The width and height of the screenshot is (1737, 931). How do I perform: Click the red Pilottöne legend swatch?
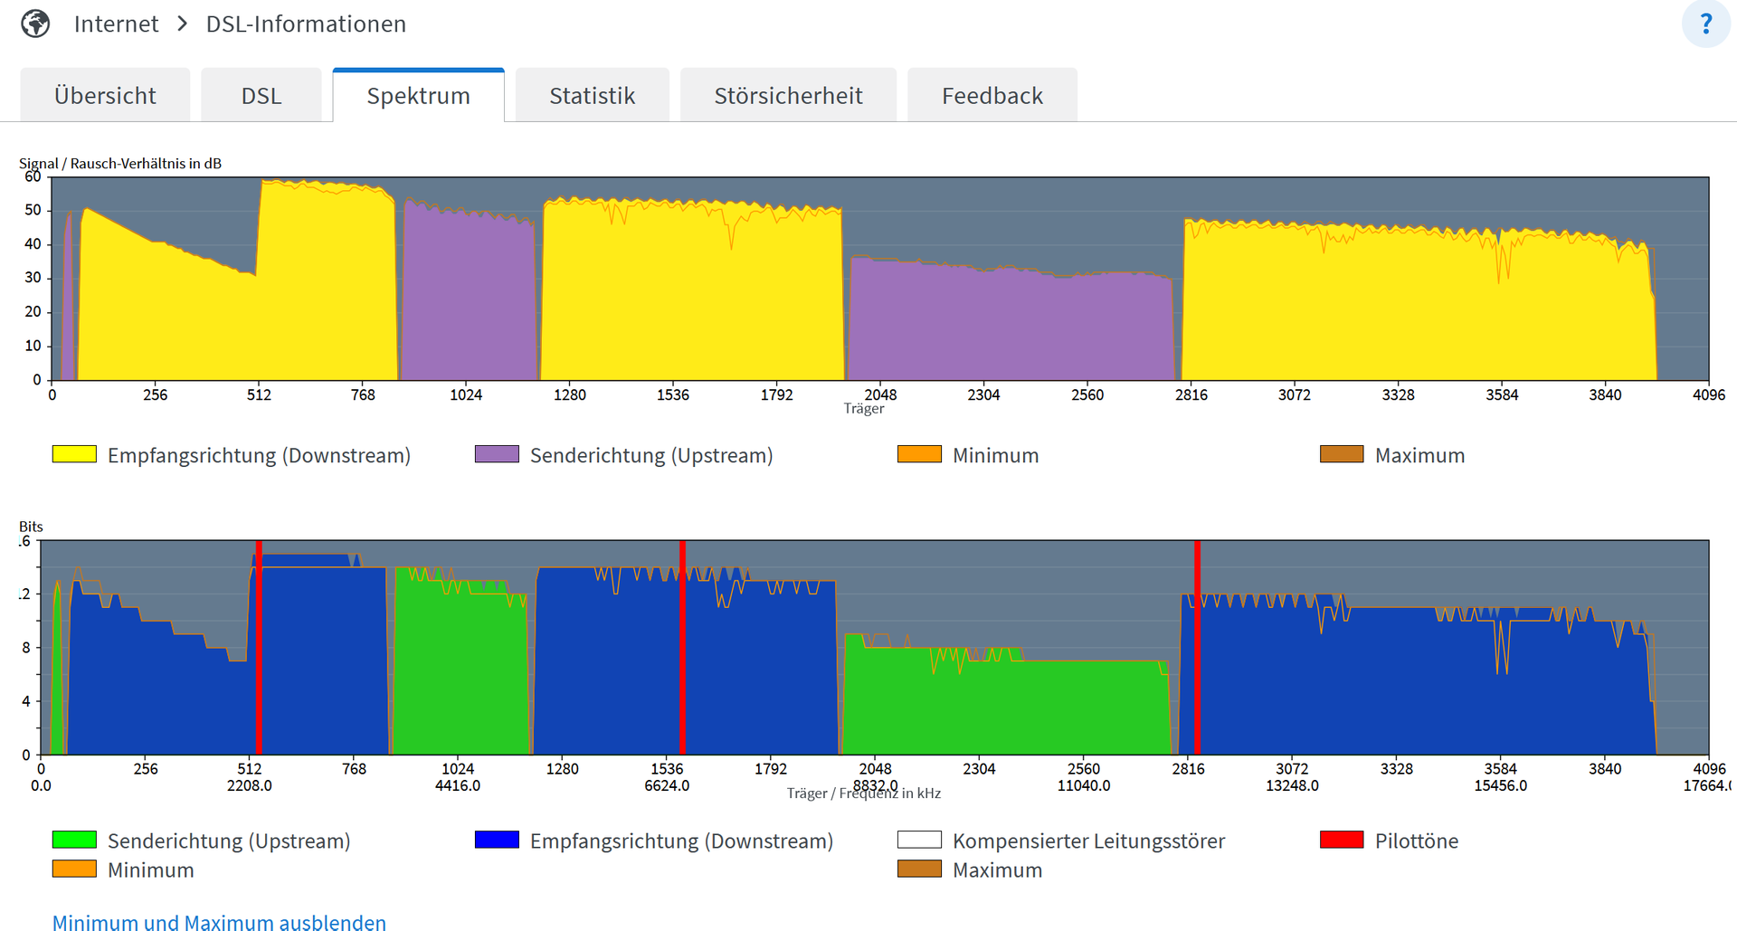pos(1342,840)
